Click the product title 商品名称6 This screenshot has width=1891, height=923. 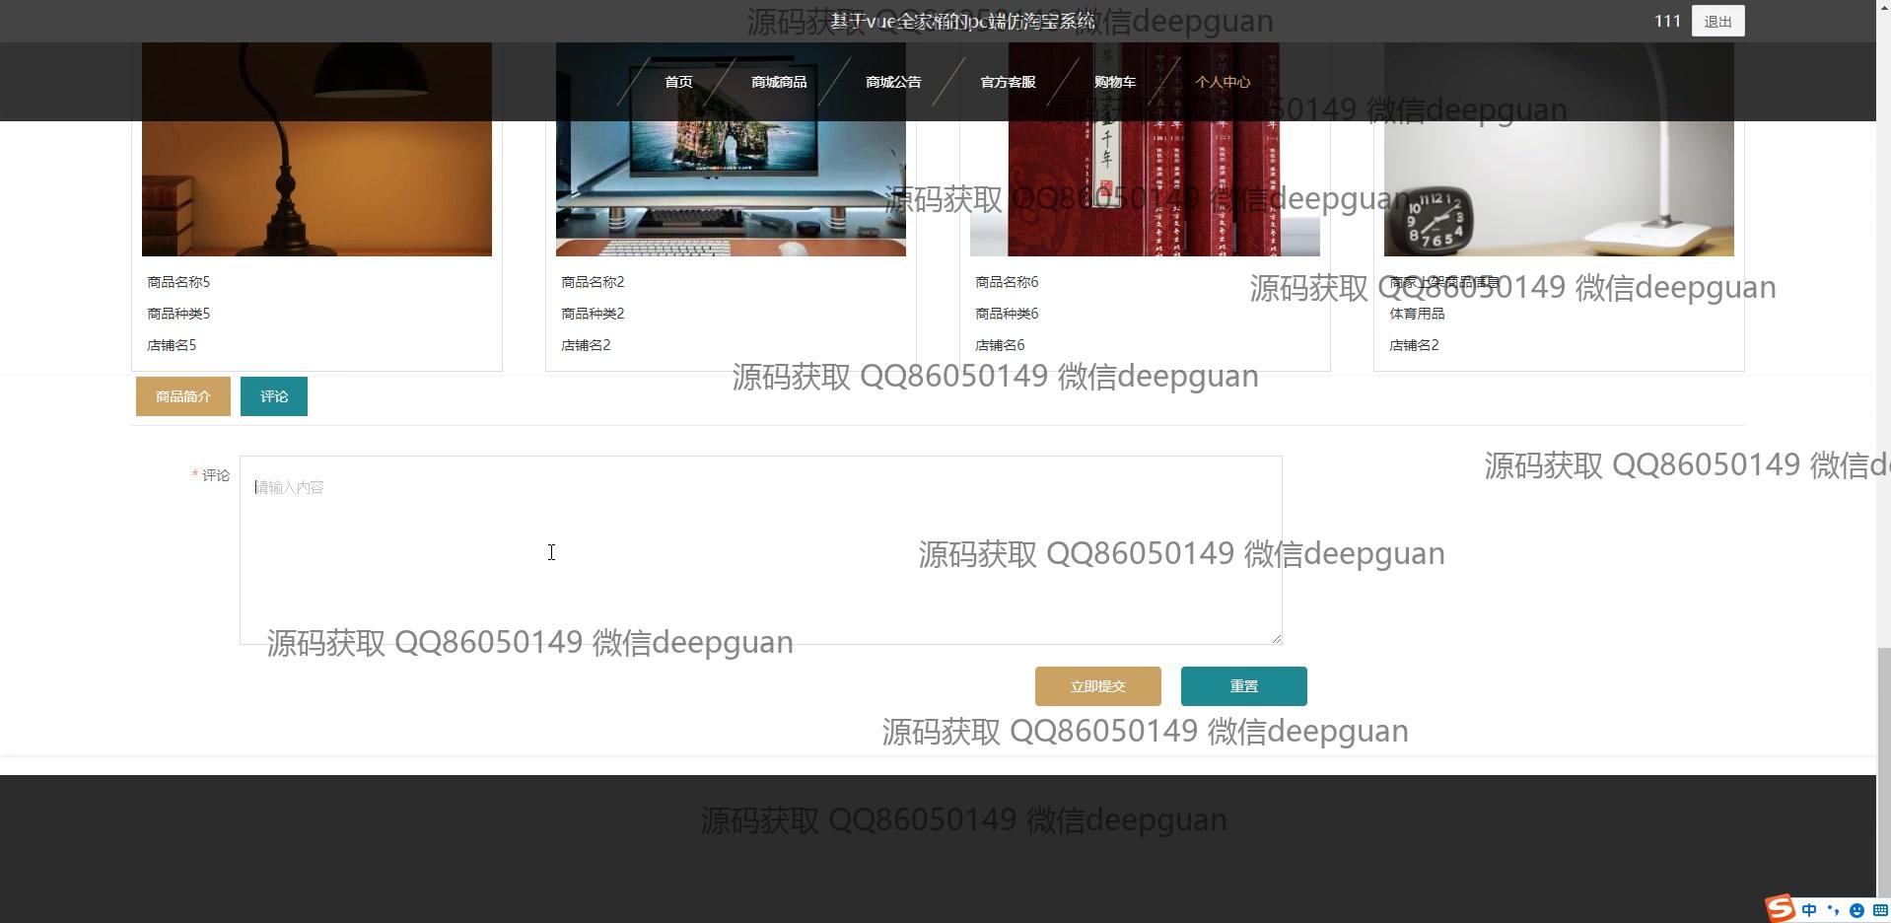(1007, 282)
